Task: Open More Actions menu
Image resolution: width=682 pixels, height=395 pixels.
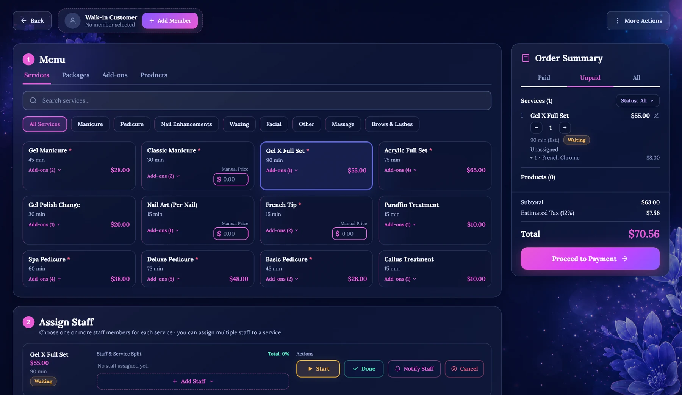Action: point(638,21)
